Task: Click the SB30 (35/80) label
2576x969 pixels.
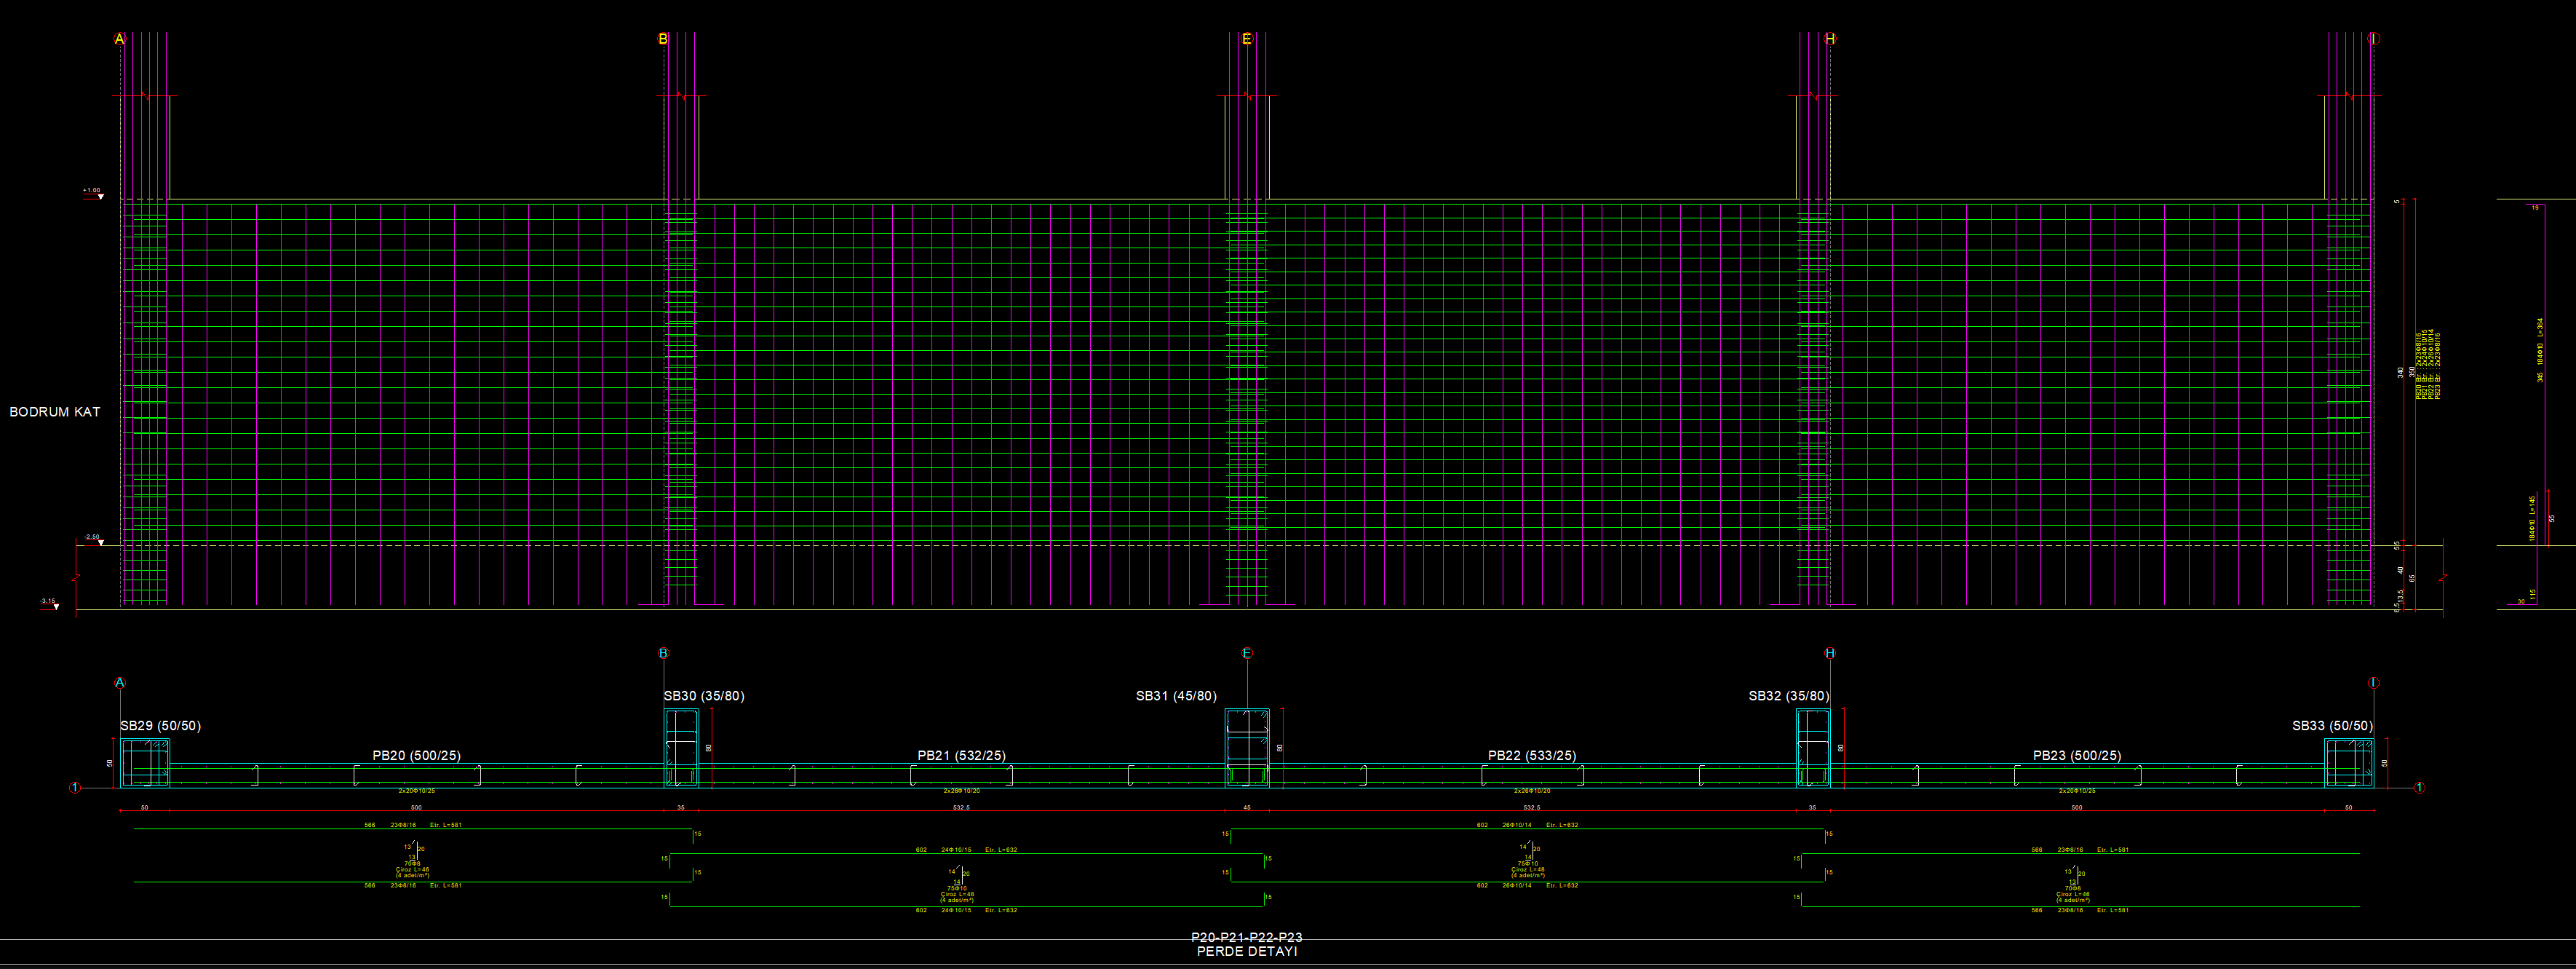Action: [x=704, y=696]
